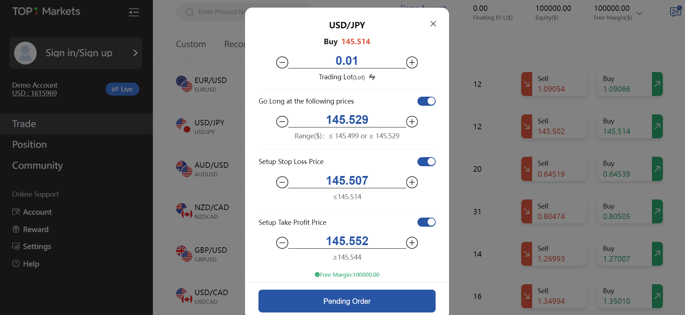The image size is (685, 315).
Task: Close the USD/JPY order dialog
Action: (x=433, y=24)
